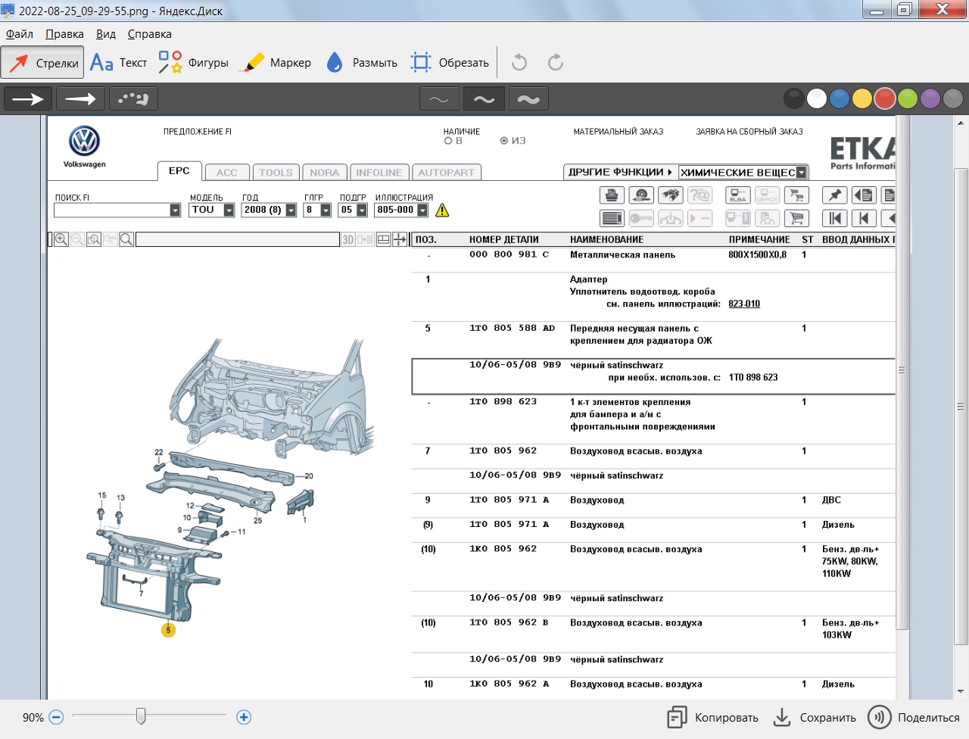Click the ETKA jump to first page icon
Image resolution: width=969 pixels, height=739 pixels.
(834, 219)
